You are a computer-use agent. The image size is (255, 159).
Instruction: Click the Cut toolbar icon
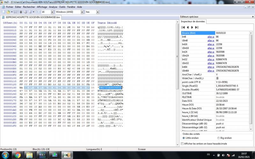(21, 12)
